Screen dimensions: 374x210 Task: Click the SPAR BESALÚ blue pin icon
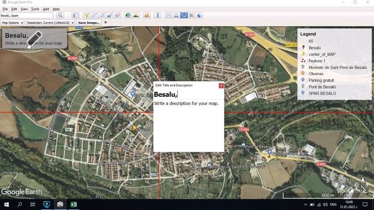point(303,93)
